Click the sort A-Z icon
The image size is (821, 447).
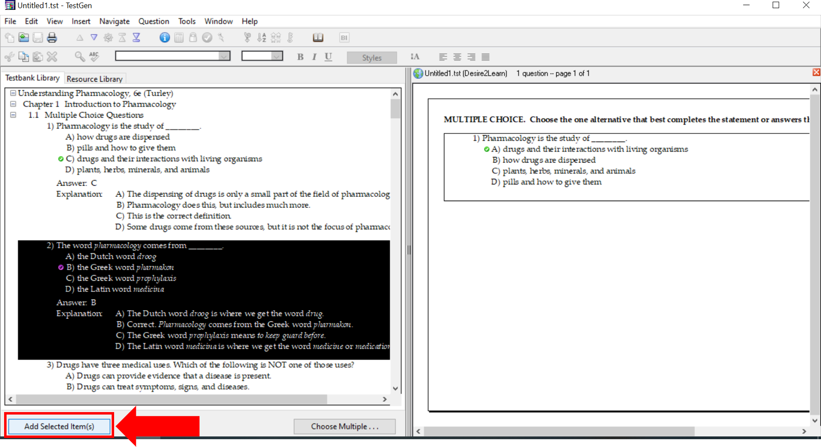[x=261, y=38]
